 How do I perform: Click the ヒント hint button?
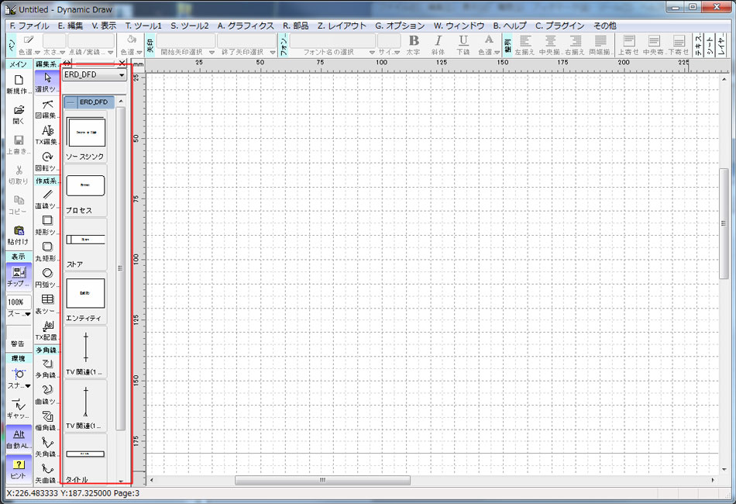(19, 469)
